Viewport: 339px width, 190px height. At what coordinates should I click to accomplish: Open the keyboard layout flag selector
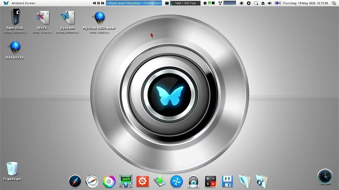click(x=278, y=3)
